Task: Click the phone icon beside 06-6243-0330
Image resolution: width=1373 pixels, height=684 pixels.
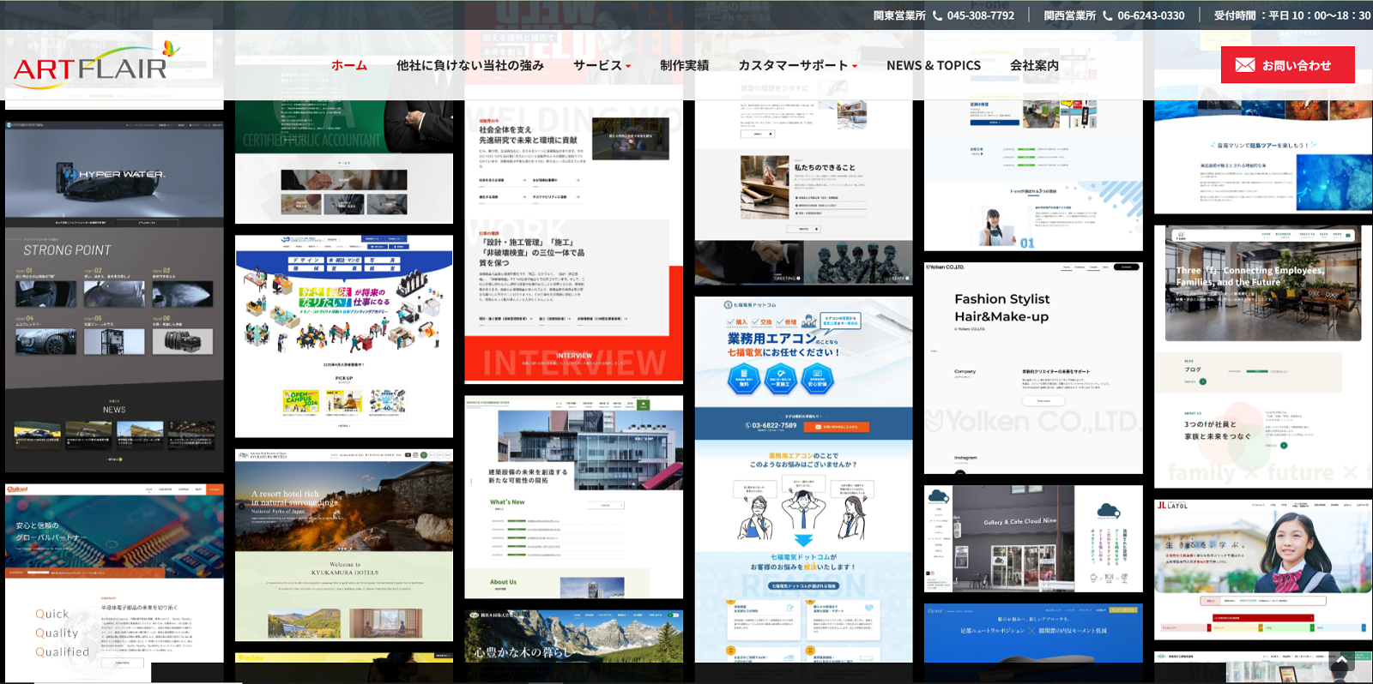Action: pos(1107,15)
